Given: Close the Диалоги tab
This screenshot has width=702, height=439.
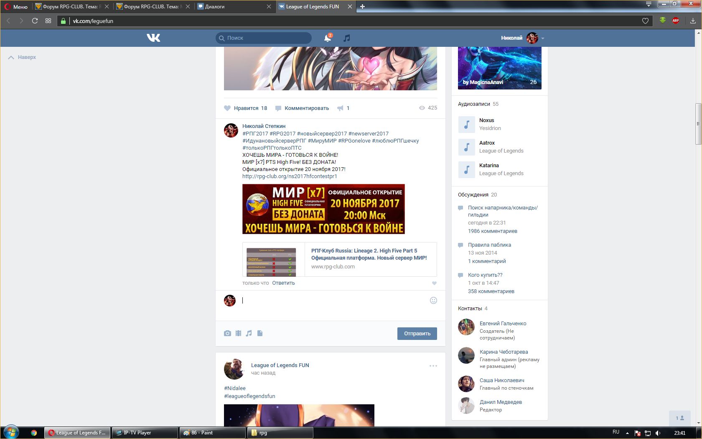Looking at the screenshot, I should pos(269,7).
